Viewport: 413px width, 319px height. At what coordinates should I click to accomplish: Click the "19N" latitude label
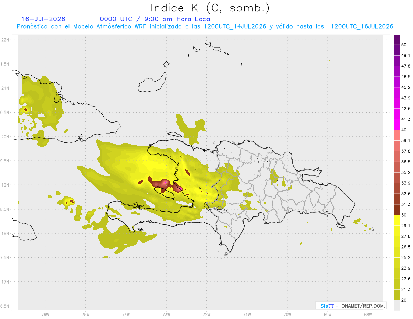(6, 185)
